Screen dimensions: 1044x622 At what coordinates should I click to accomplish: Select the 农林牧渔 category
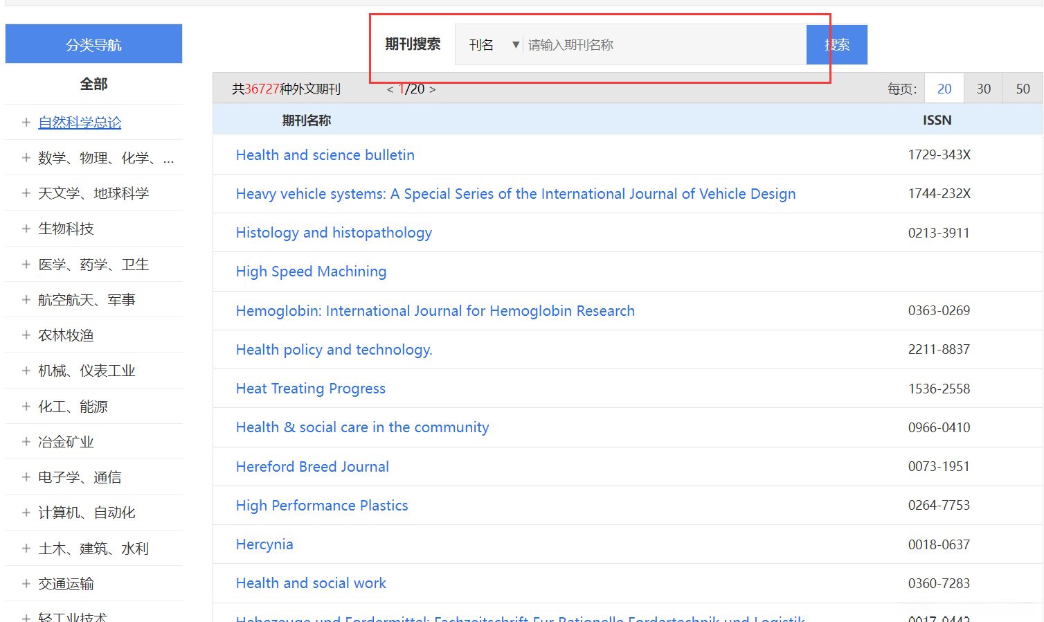(x=66, y=335)
